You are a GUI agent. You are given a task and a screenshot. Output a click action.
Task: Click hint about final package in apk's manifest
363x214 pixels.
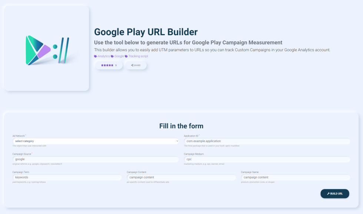coord(212,146)
